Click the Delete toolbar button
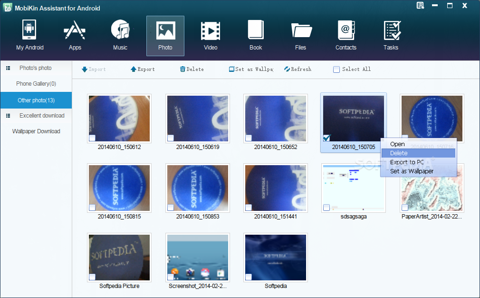The image size is (480, 298). (x=192, y=70)
